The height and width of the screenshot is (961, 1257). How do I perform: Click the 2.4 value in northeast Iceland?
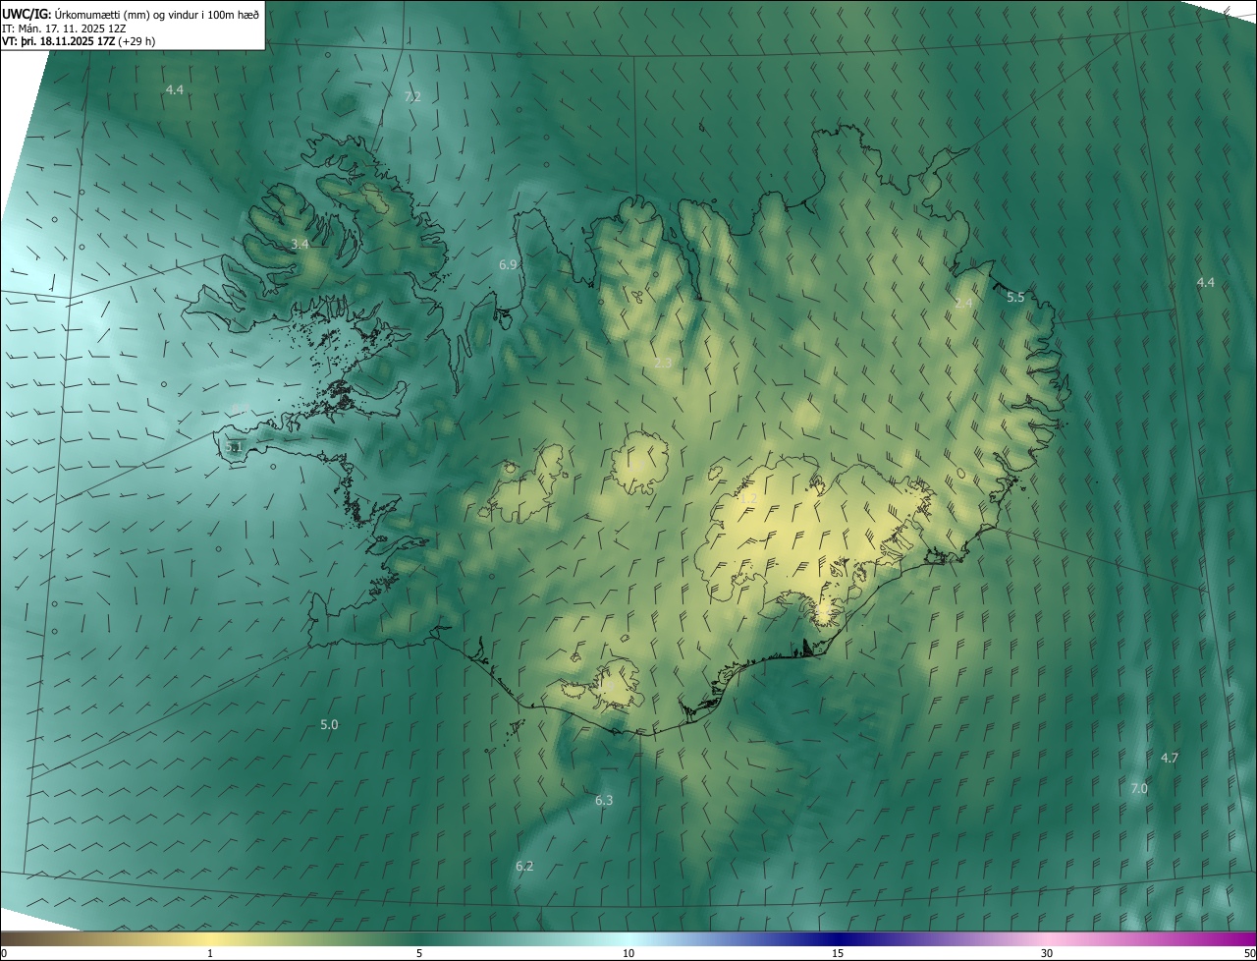click(963, 303)
